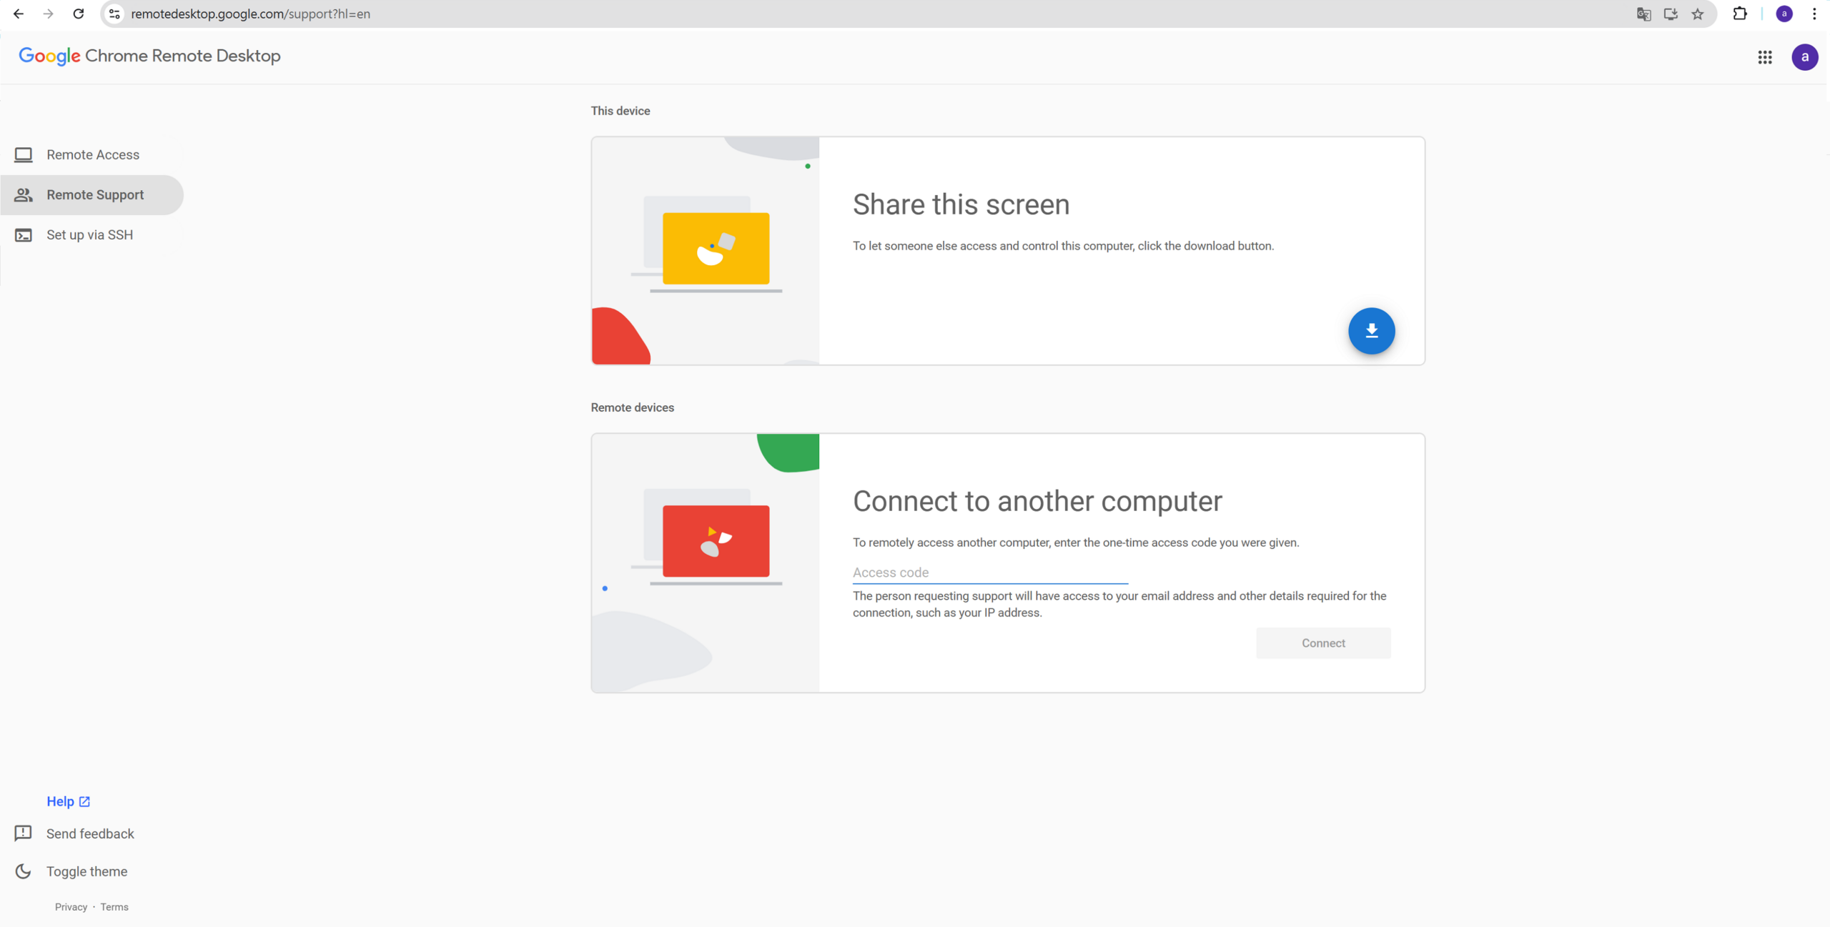Click the red laptop illustration
Screen dimensions: 1830x927
tap(716, 541)
